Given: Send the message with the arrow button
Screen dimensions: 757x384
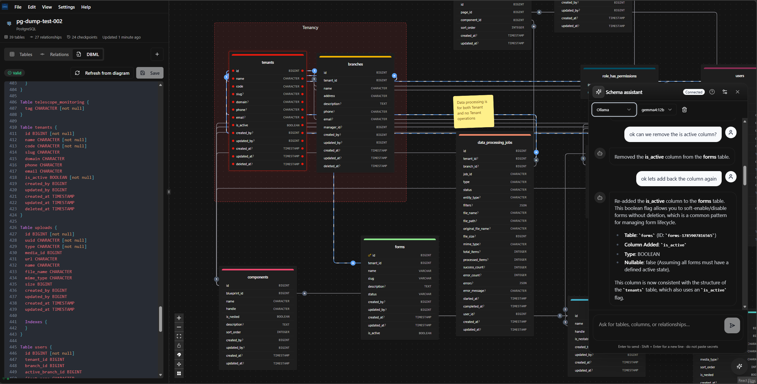Looking at the screenshot, I should tap(732, 325).
